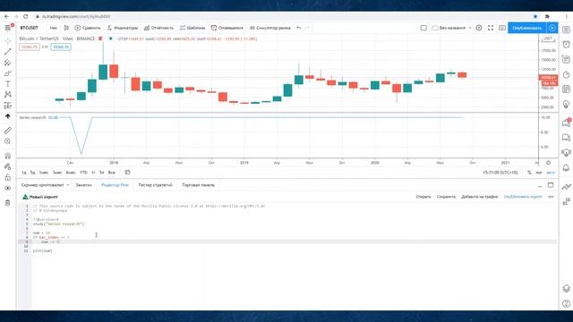The width and height of the screenshot is (573, 322).
Task: Click Добавить на график
Action: point(480,197)
